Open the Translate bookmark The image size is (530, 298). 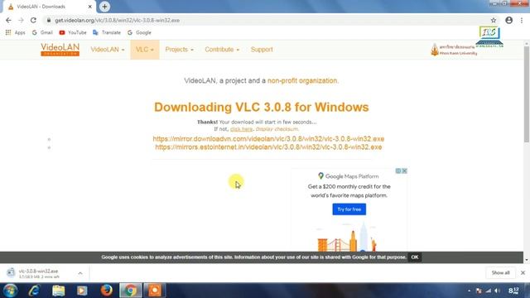[107, 32]
